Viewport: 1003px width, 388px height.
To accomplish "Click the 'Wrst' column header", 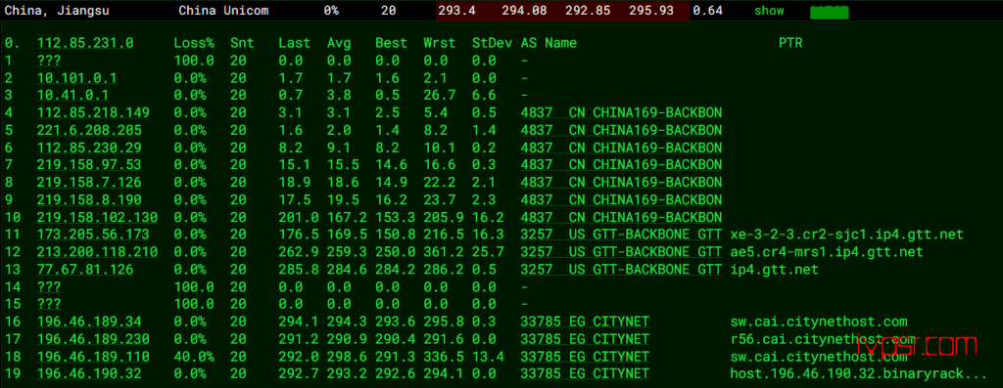I will point(440,43).
